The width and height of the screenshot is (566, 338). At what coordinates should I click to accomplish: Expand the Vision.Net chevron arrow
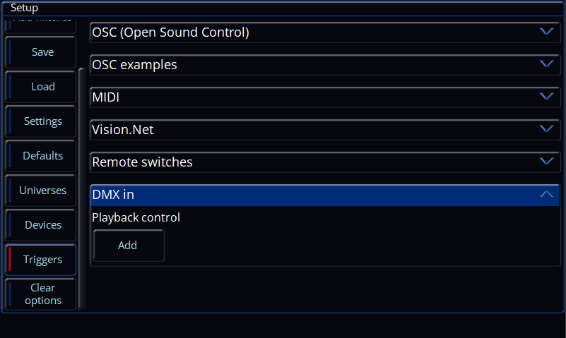[x=546, y=129]
